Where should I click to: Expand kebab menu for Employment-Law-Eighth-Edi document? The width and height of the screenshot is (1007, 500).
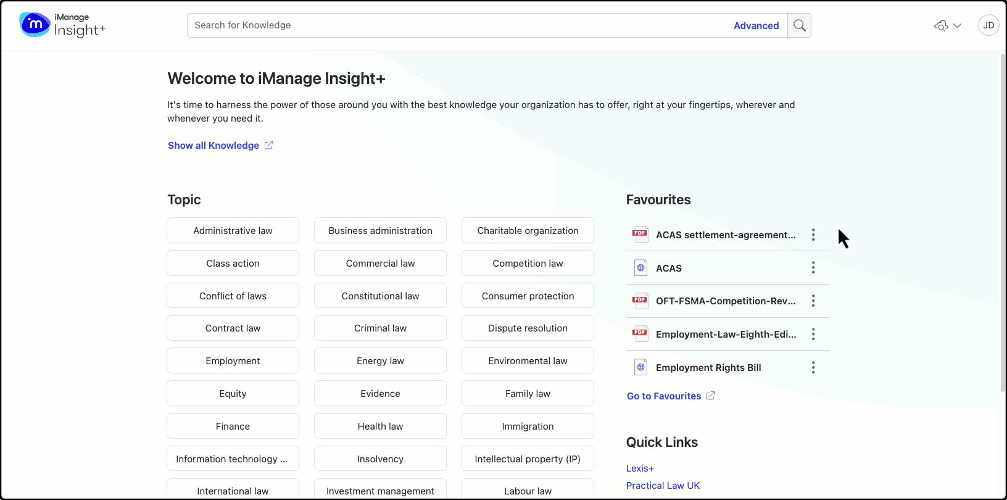(813, 334)
